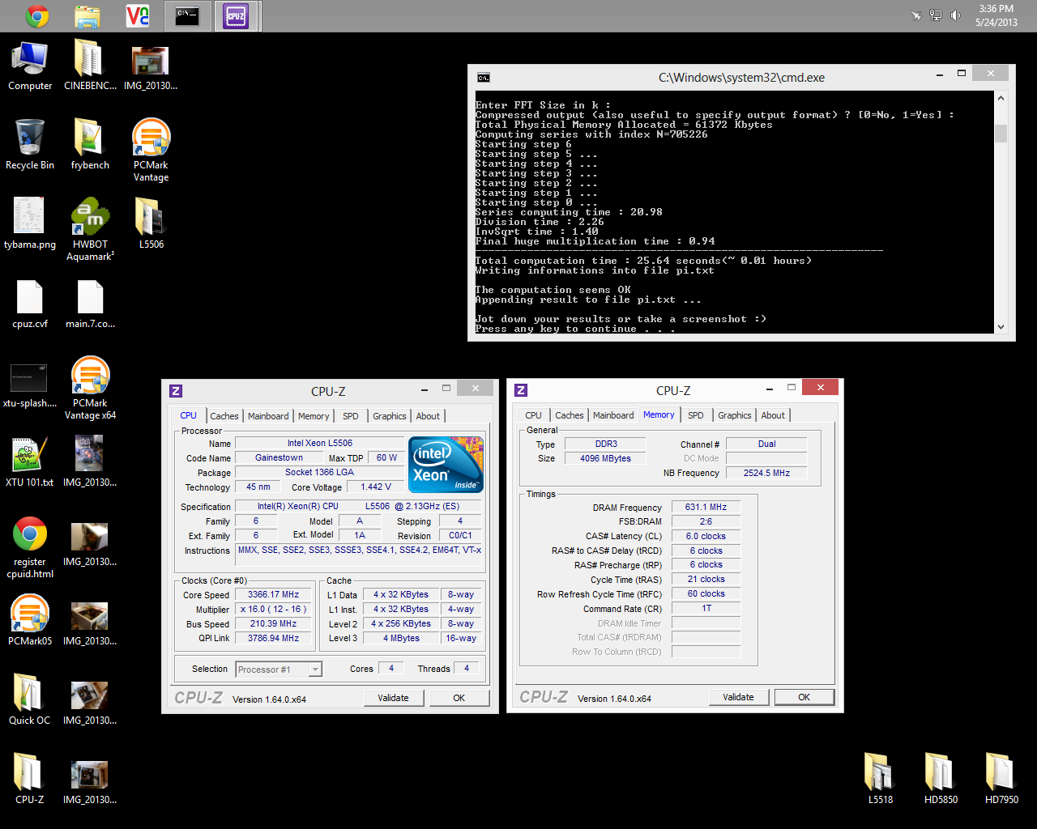Select the cpuz.cvf file icon
The width and height of the screenshot is (1037, 829).
(x=30, y=304)
